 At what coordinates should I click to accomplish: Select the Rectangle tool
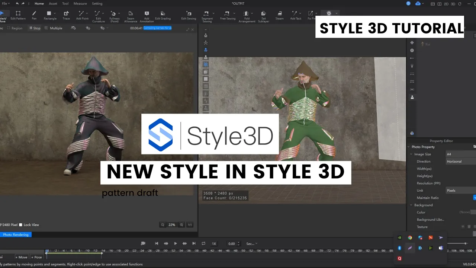point(50,15)
